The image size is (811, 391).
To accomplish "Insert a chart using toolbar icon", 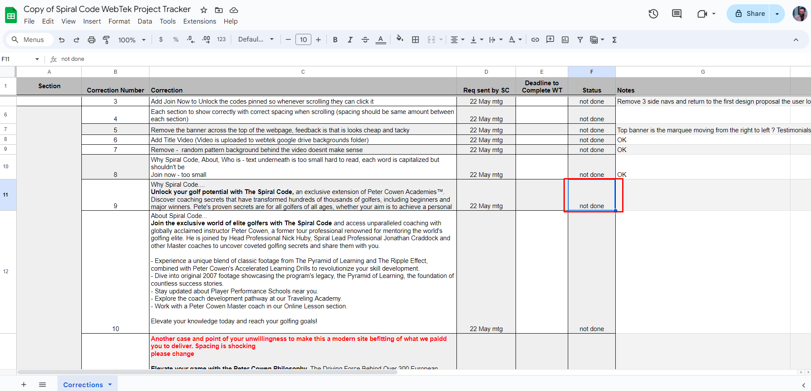I will [x=565, y=40].
